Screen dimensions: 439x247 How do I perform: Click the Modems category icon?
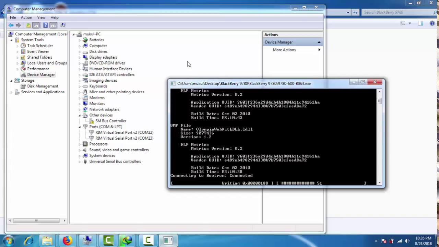click(x=85, y=98)
